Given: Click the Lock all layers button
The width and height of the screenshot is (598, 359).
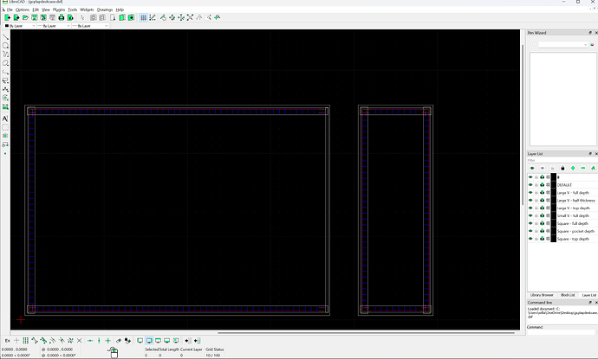Looking at the screenshot, I should [562, 168].
